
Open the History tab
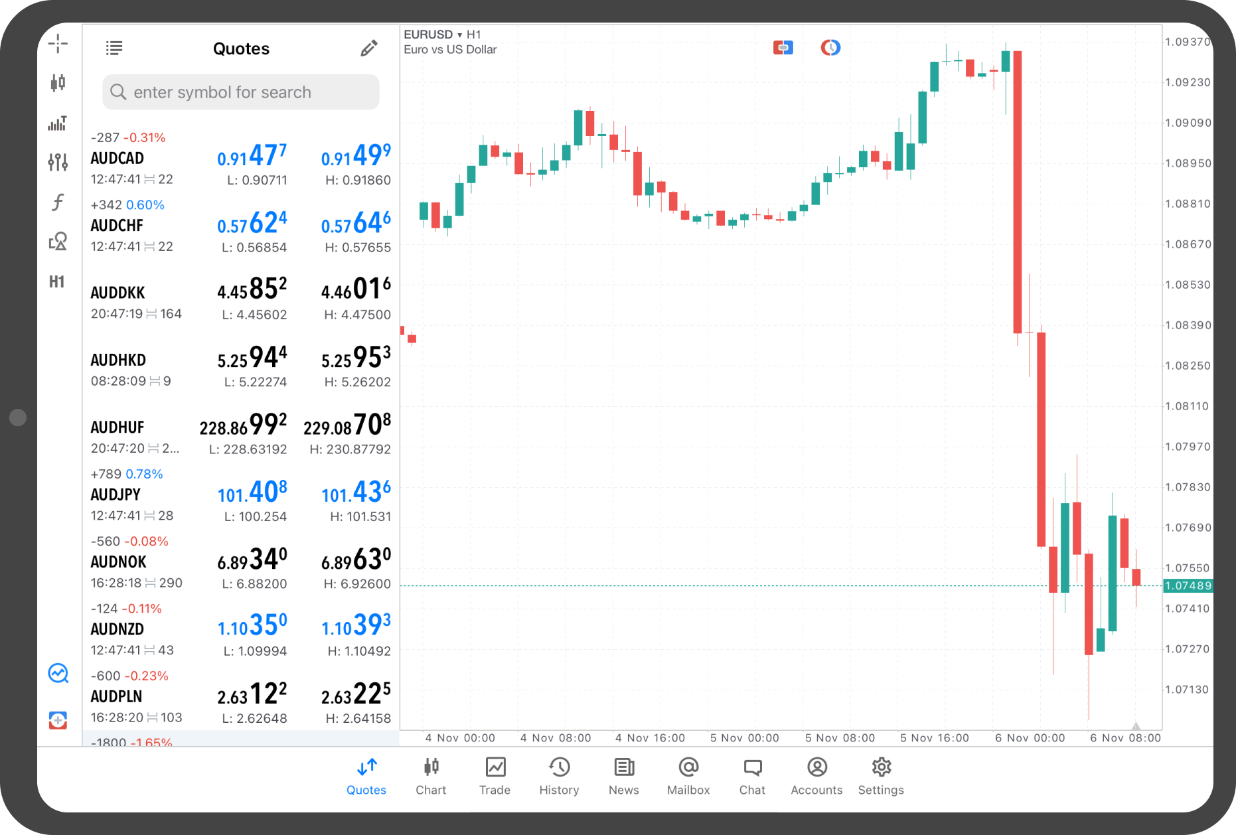click(559, 776)
